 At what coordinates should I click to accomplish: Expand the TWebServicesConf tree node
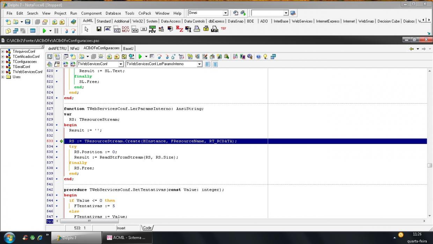(2, 72)
